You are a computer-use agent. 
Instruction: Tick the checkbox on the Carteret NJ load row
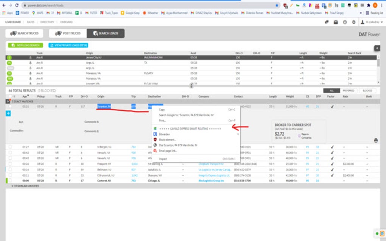[x=10, y=181]
